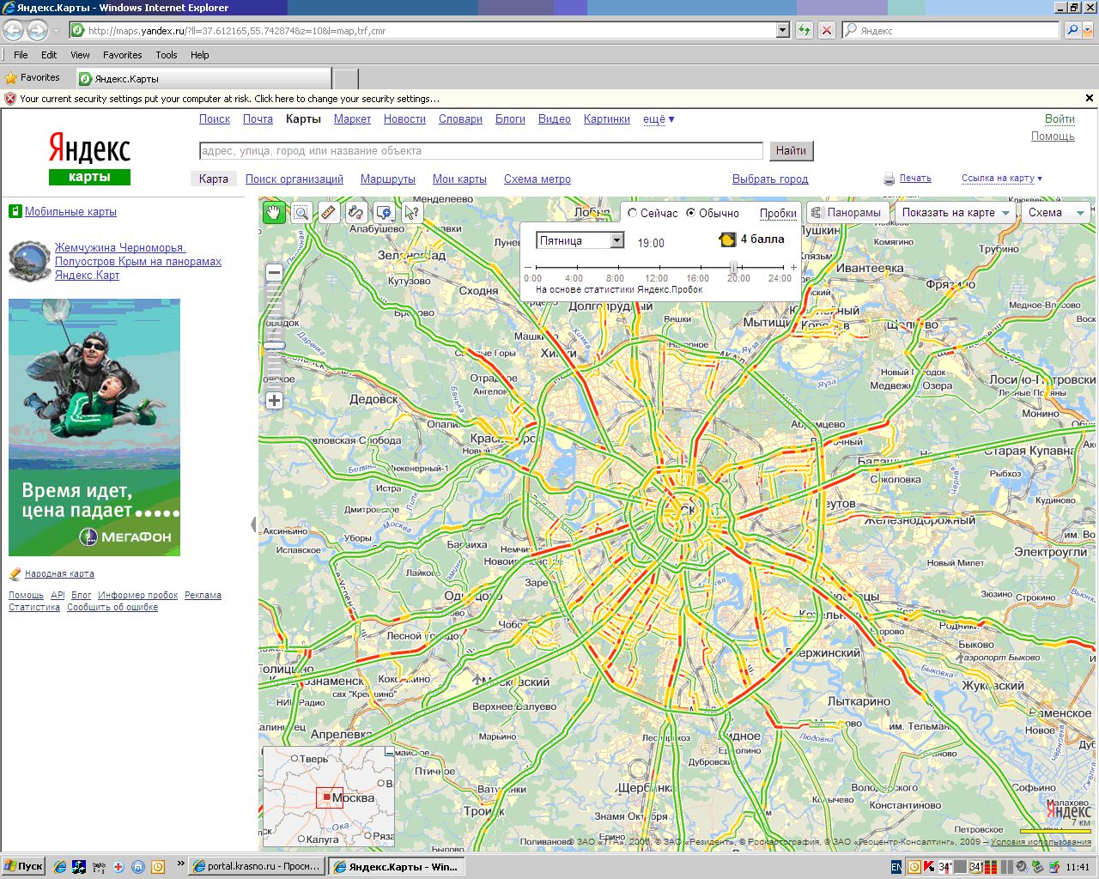Viewport: 1099px width, 879px height.
Task: Choose the route drawing tool
Action: 356,213
